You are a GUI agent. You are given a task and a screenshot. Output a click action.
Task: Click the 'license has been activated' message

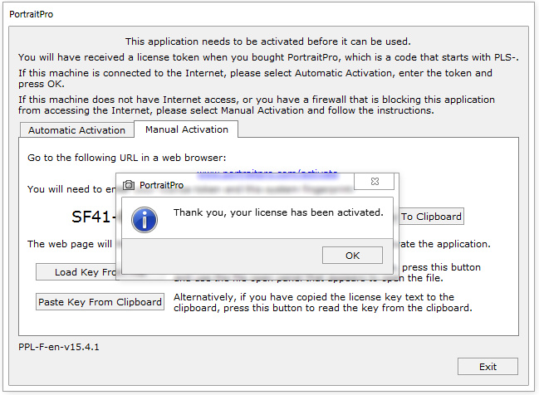[x=278, y=213]
